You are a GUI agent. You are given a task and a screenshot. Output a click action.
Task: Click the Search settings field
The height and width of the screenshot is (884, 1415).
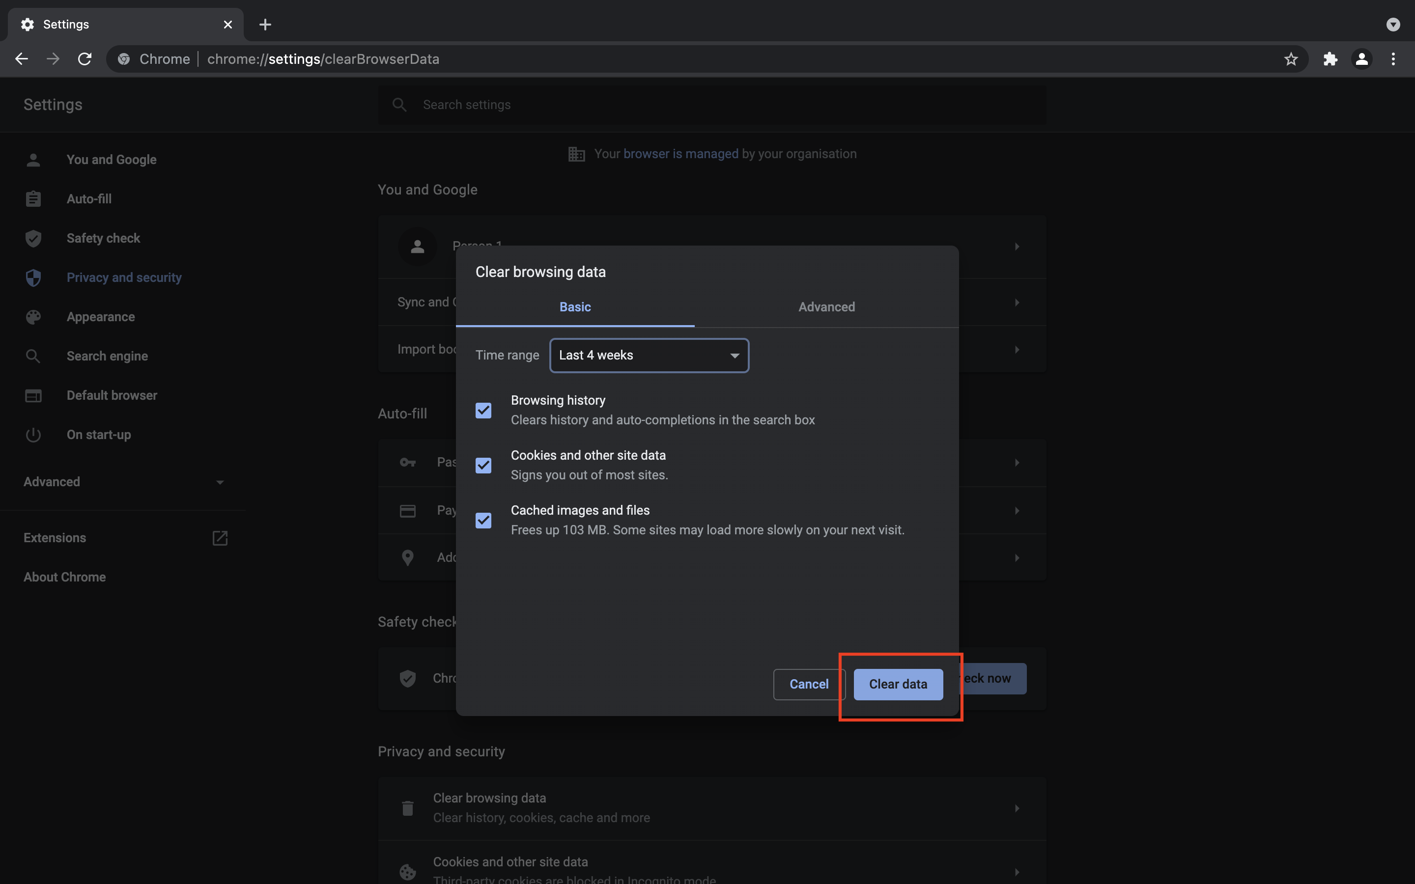tap(712, 105)
